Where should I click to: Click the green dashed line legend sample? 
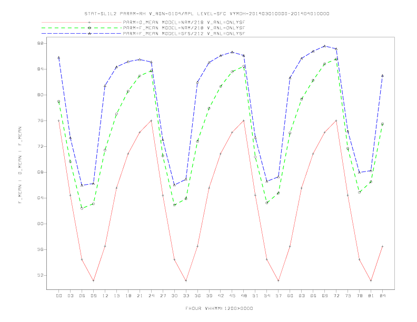tap(82, 28)
